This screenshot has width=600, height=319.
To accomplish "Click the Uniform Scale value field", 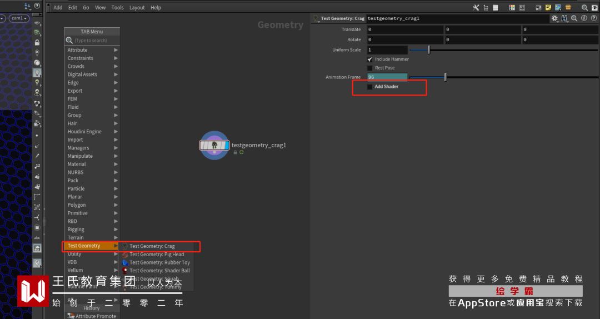I will coord(387,50).
